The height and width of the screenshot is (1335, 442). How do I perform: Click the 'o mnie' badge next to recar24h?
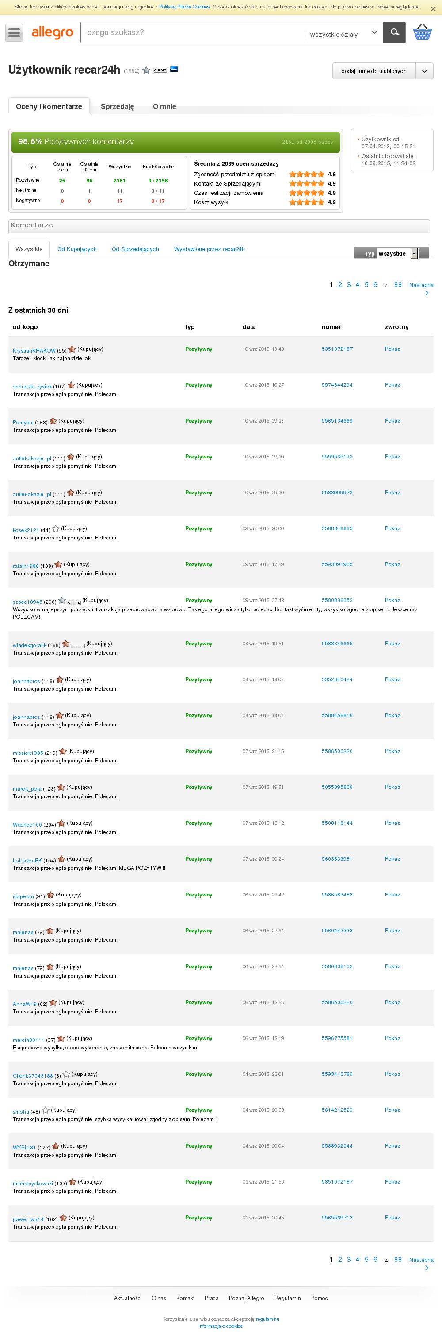pos(160,70)
